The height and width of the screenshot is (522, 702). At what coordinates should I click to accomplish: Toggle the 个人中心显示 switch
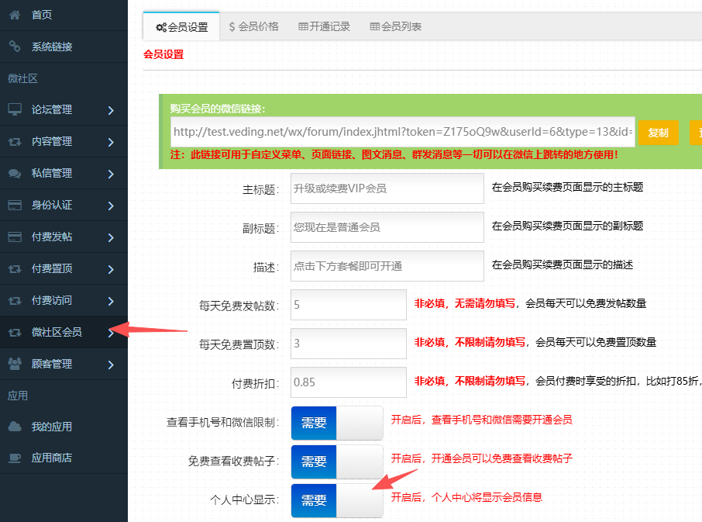[x=336, y=500]
